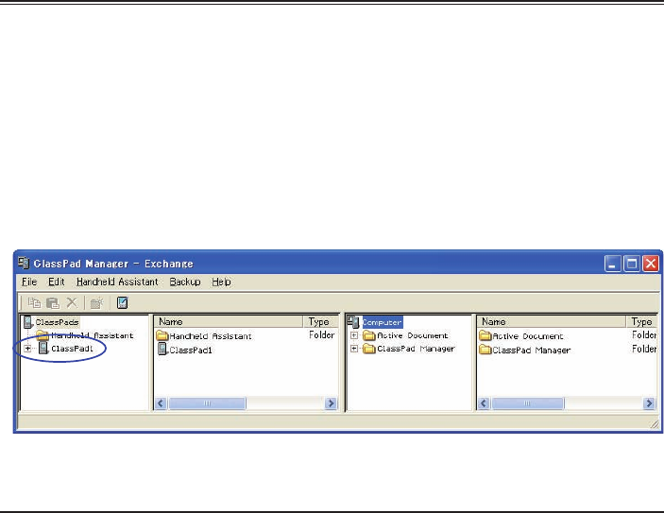
Task: Click the Handheld Assistant folder icon in left tree
Action: pos(43,335)
